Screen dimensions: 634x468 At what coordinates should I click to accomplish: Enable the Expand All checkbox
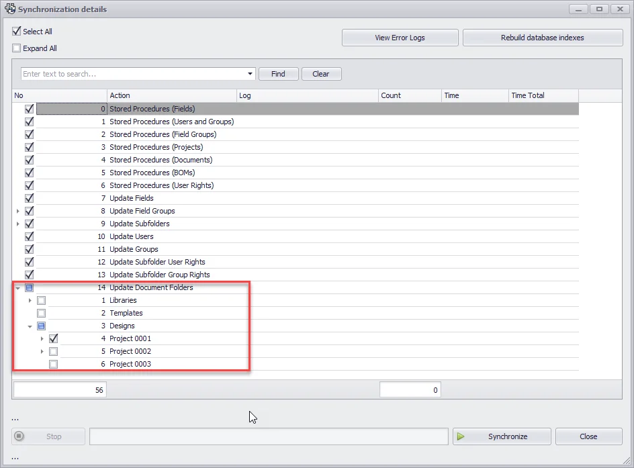tap(17, 48)
